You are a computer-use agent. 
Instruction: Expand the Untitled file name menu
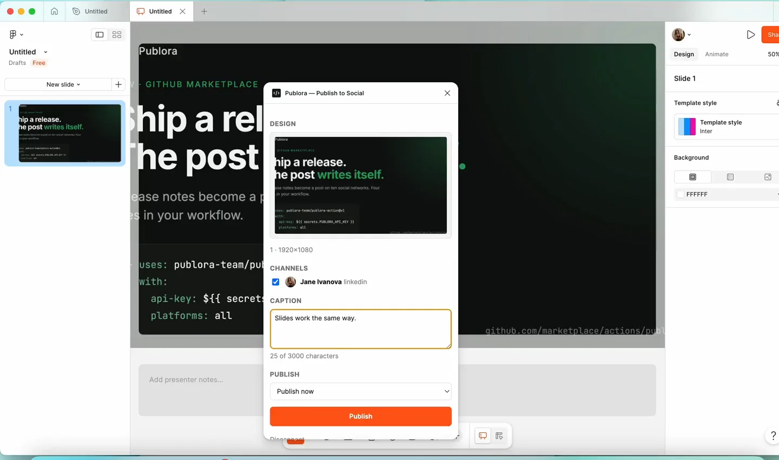45,52
